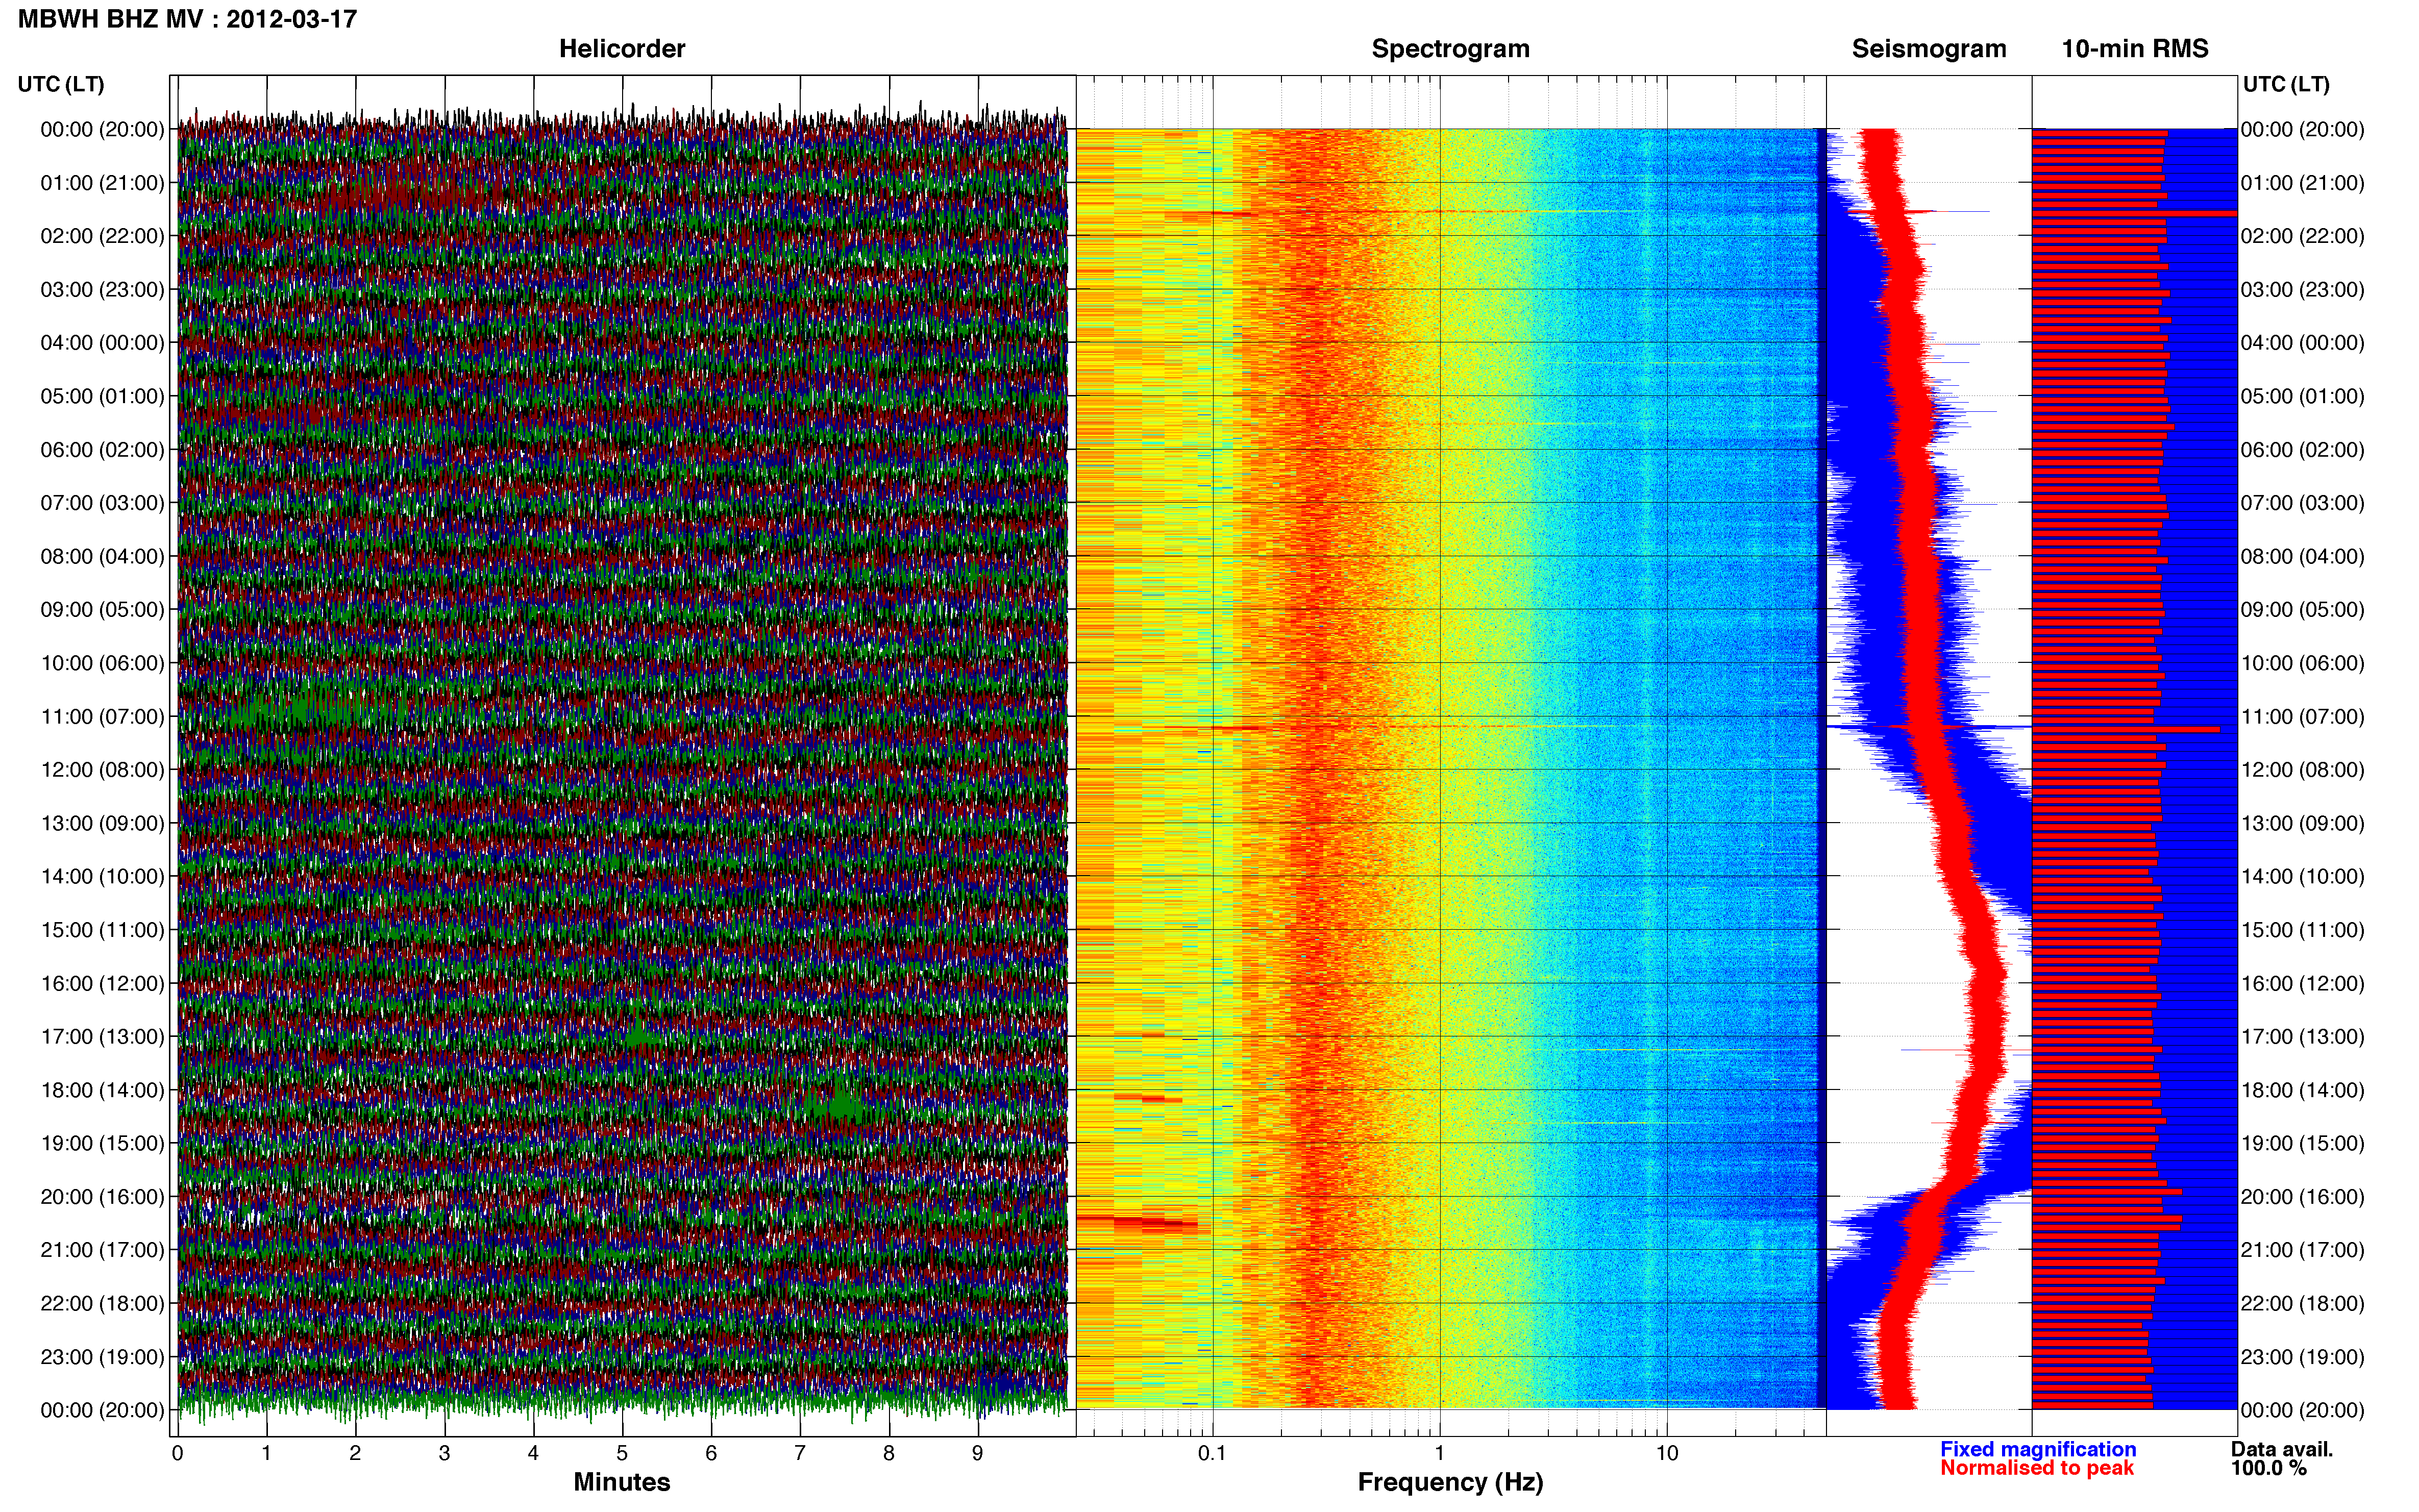Click the left '05:00 (01:00)' time label
The image size is (2419, 1512).
tap(102, 396)
